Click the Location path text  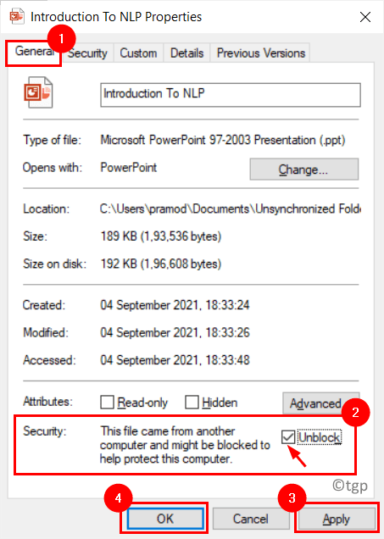[x=230, y=208]
